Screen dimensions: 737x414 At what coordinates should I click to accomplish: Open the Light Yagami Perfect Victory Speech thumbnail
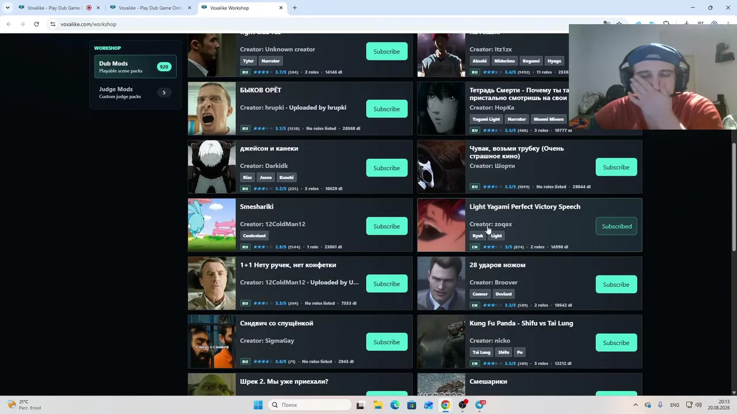[x=441, y=225]
